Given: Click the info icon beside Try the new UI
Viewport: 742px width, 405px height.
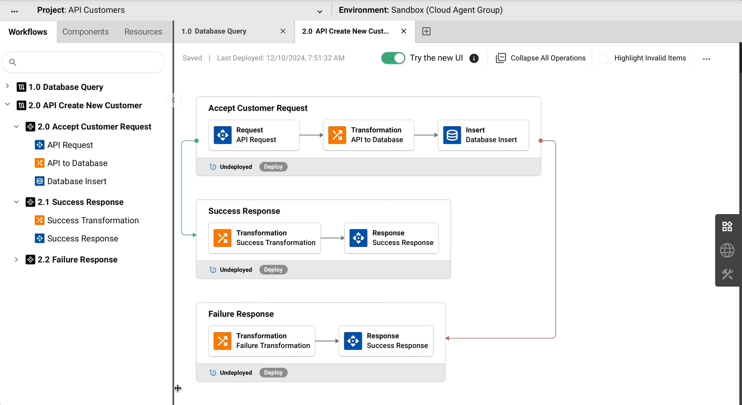Looking at the screenshot, I should (474, 58).
